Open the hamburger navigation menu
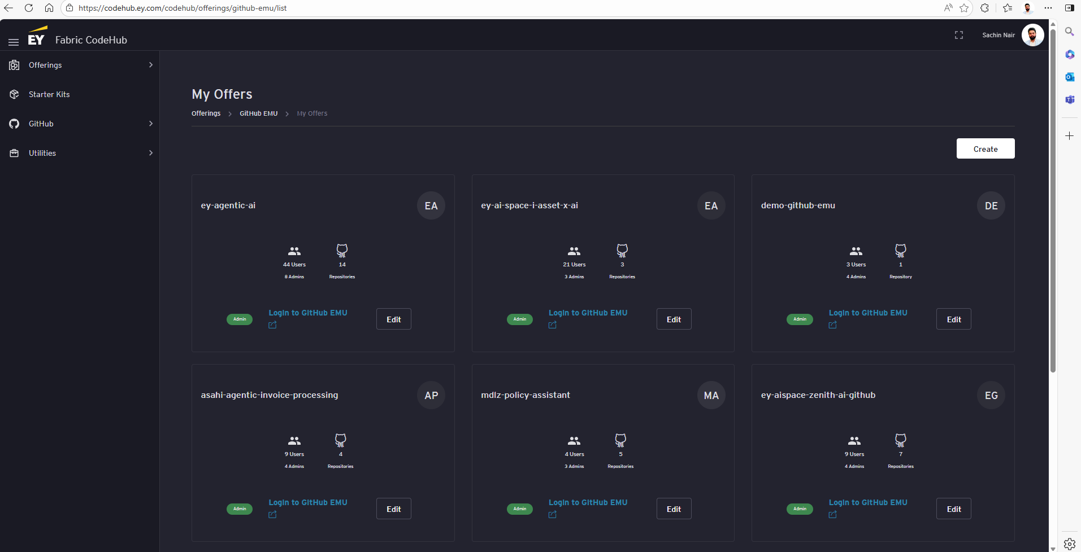This screenshot has width=1081, height=552. (x=14, y=42)
